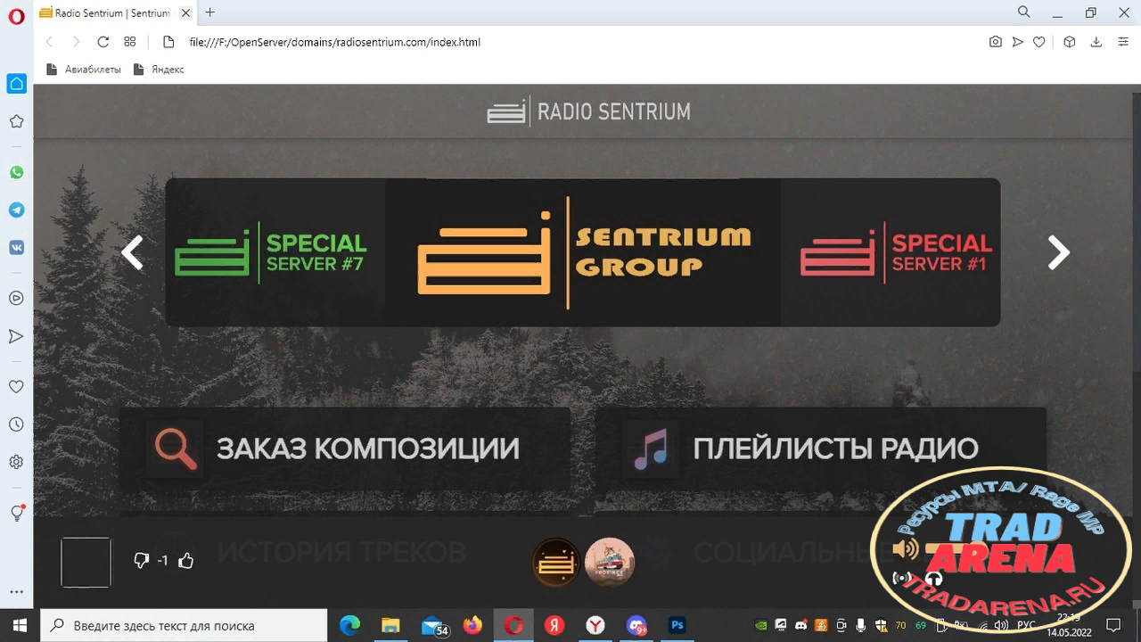Open tab search magnifier in the title bar
Screen dimensions: 1141x642
[x=1024, y=12]
